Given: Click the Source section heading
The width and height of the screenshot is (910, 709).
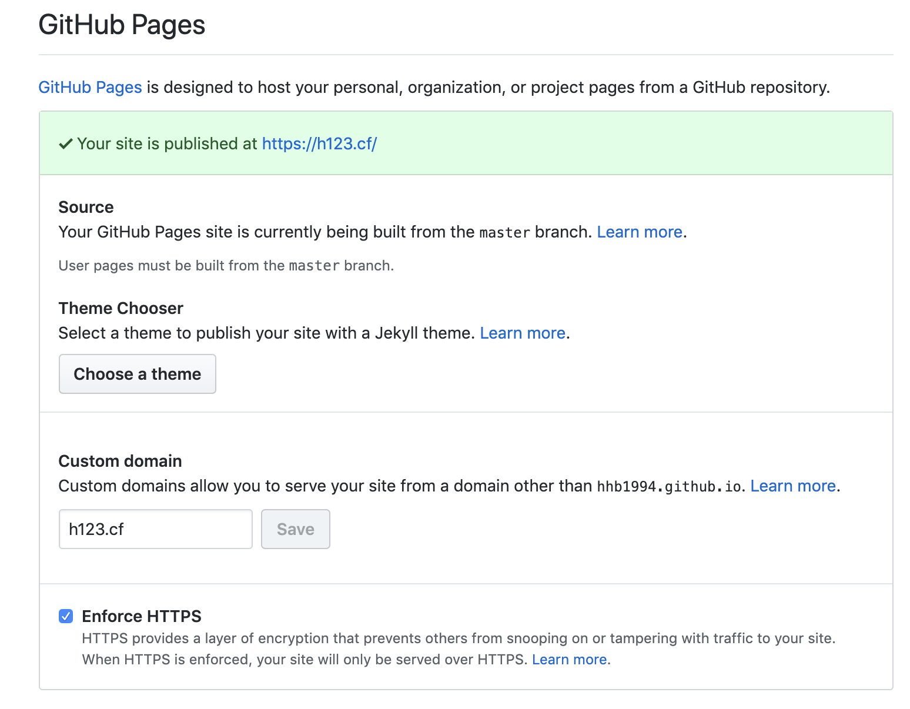Looking at the screenshot, I should tap(86, 208).
